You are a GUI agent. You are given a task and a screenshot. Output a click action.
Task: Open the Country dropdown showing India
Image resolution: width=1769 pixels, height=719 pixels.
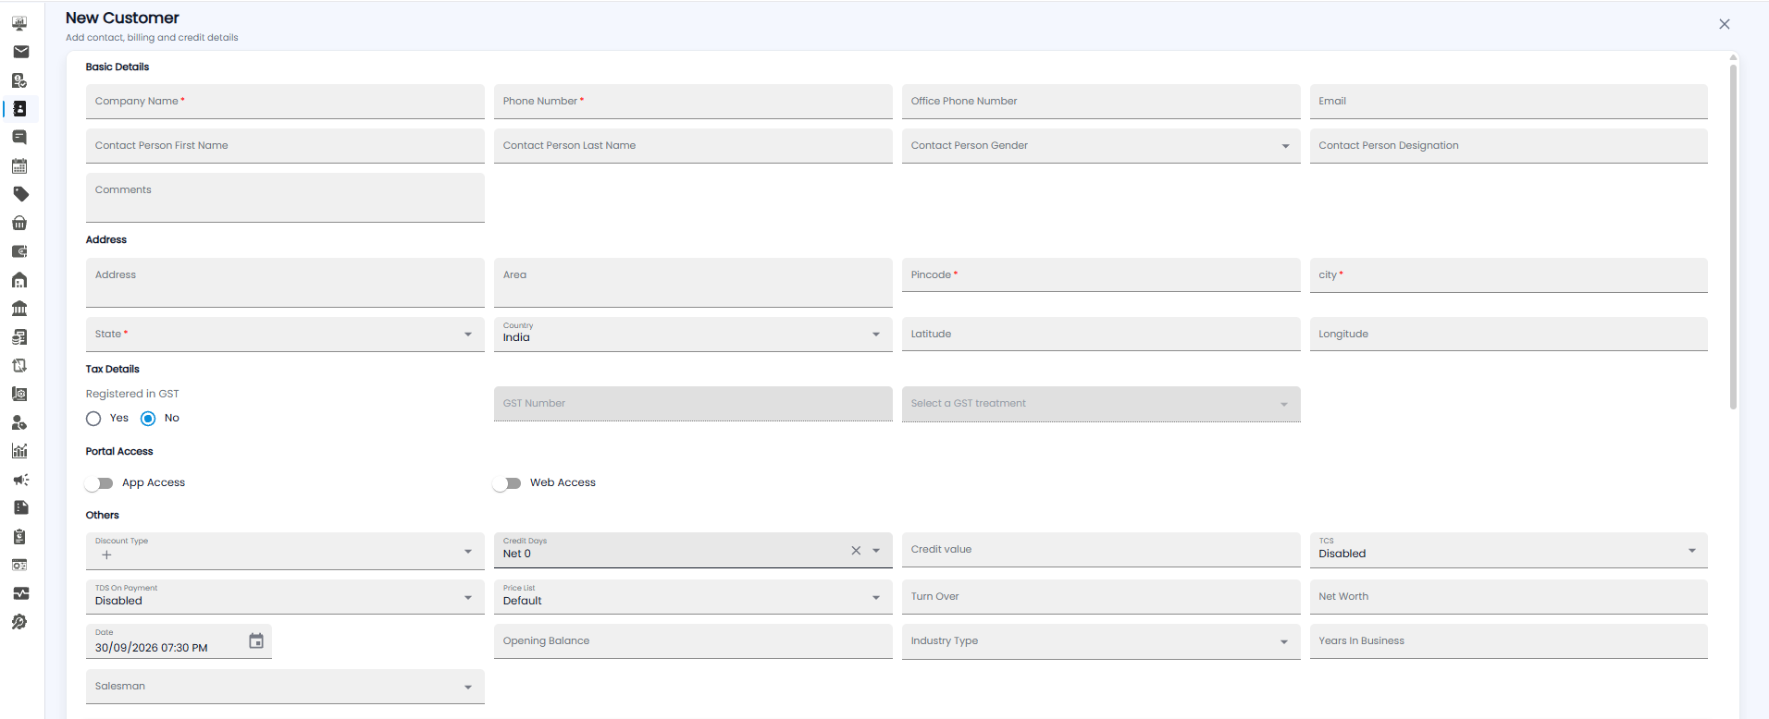(693, 335)
